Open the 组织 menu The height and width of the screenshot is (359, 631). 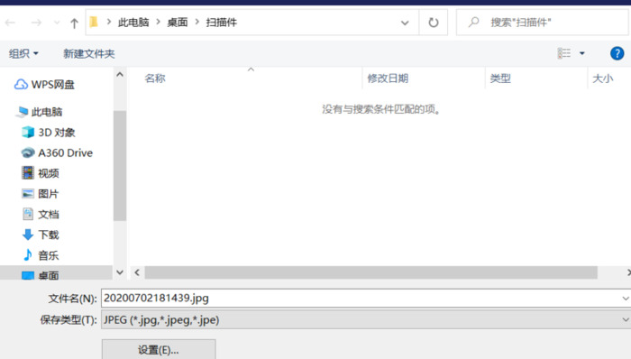click(23, 53)
